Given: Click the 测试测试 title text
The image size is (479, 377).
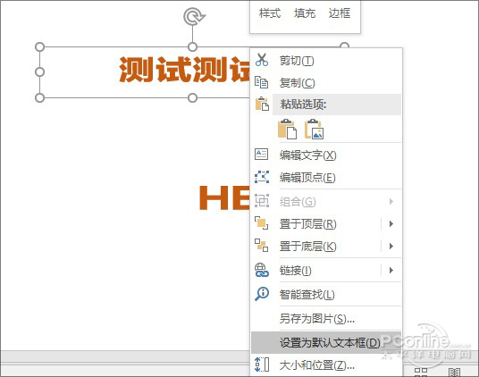Looking at the screenshot, I should (x=184, y=70).
